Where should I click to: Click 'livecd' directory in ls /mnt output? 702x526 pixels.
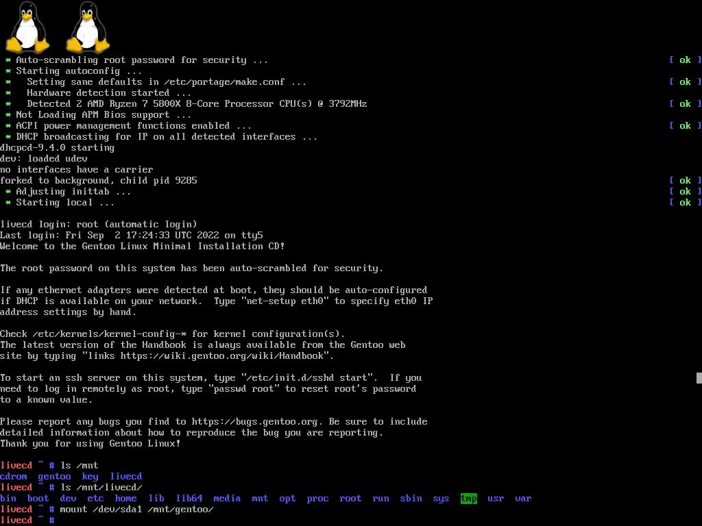click(x=126, y=477)
